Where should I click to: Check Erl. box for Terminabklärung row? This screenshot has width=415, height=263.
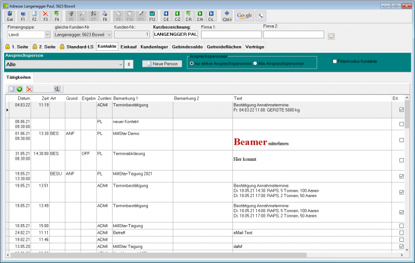402,160
